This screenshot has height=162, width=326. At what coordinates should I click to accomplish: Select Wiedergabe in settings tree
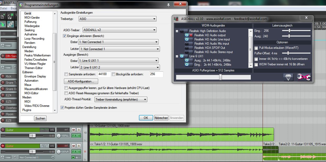click(32, 26)
